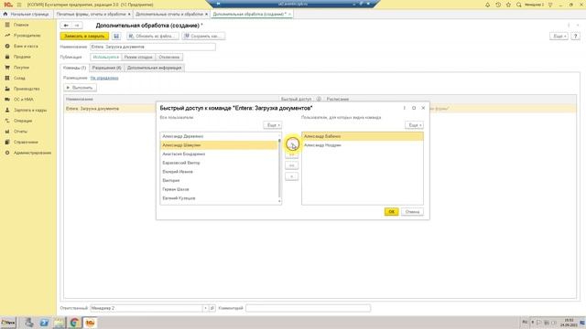This screenshot has width=586, height=329.
Task: Open the Банк и касса section
Action: click(26, 47)
